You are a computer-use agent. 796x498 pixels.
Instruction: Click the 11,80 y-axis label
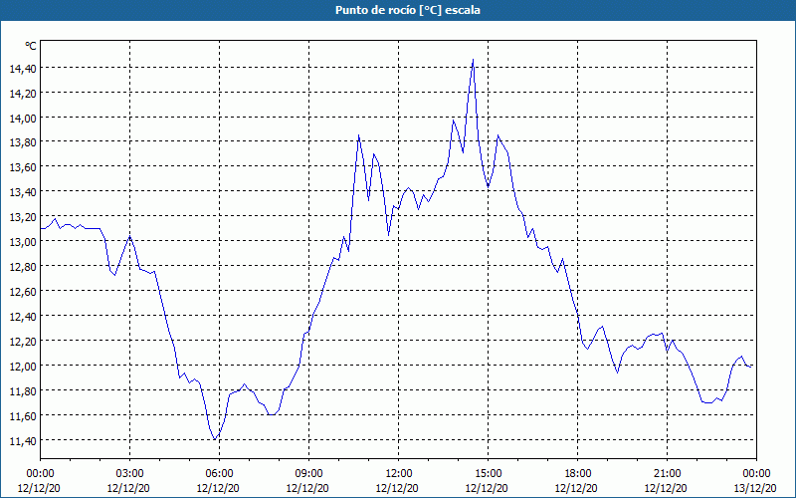coord(23,391)
